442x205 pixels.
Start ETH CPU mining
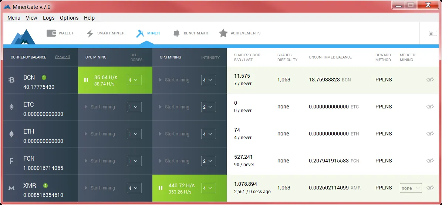tap(100, 134)
